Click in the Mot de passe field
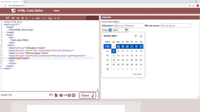The image size is (200, 112). [x=176, y=26]
